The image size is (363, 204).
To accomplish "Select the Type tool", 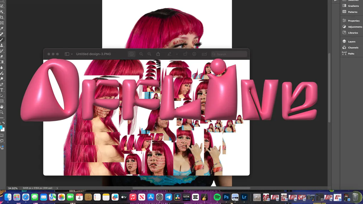I will click(2, 90).
